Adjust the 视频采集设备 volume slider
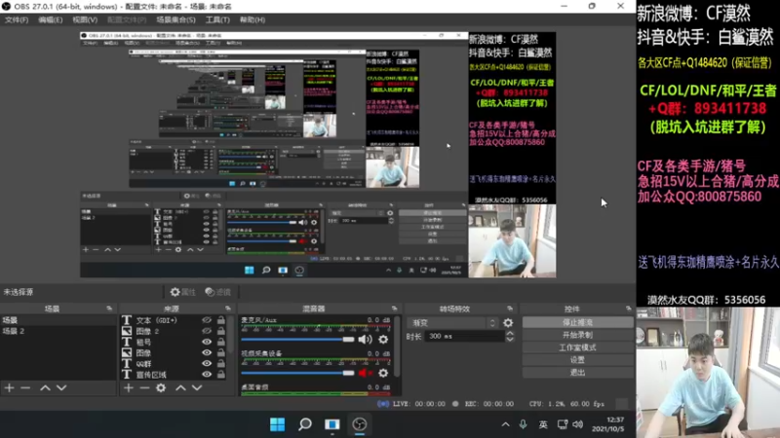 tap(297, 373)
